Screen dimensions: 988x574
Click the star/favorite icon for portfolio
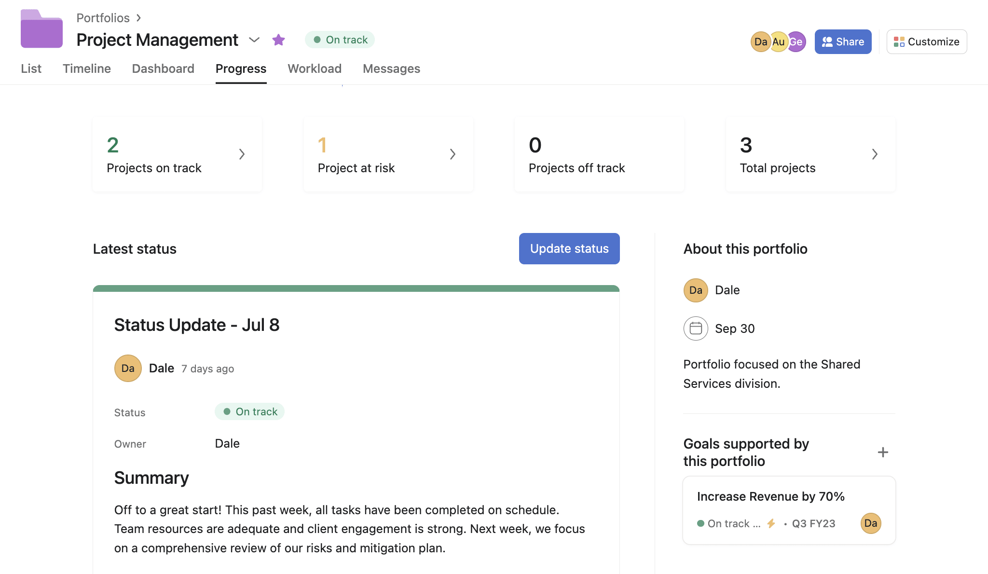(x=279, y=39)
